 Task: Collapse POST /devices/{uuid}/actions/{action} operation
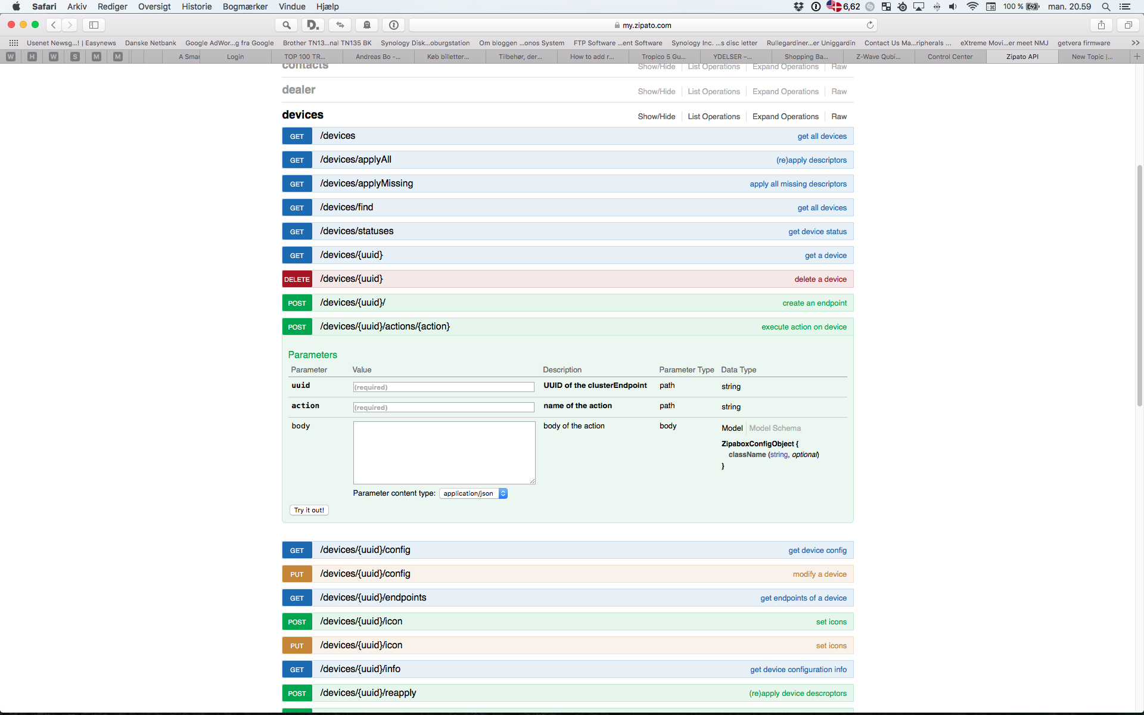[385, 327]
